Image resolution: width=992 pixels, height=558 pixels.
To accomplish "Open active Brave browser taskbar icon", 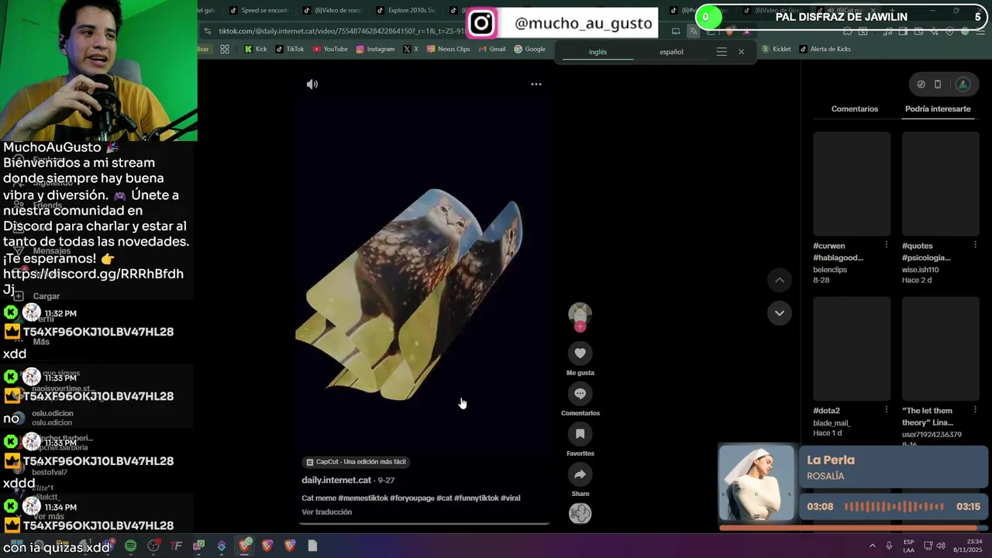I will pyautogui.click(x=245, y=546).
